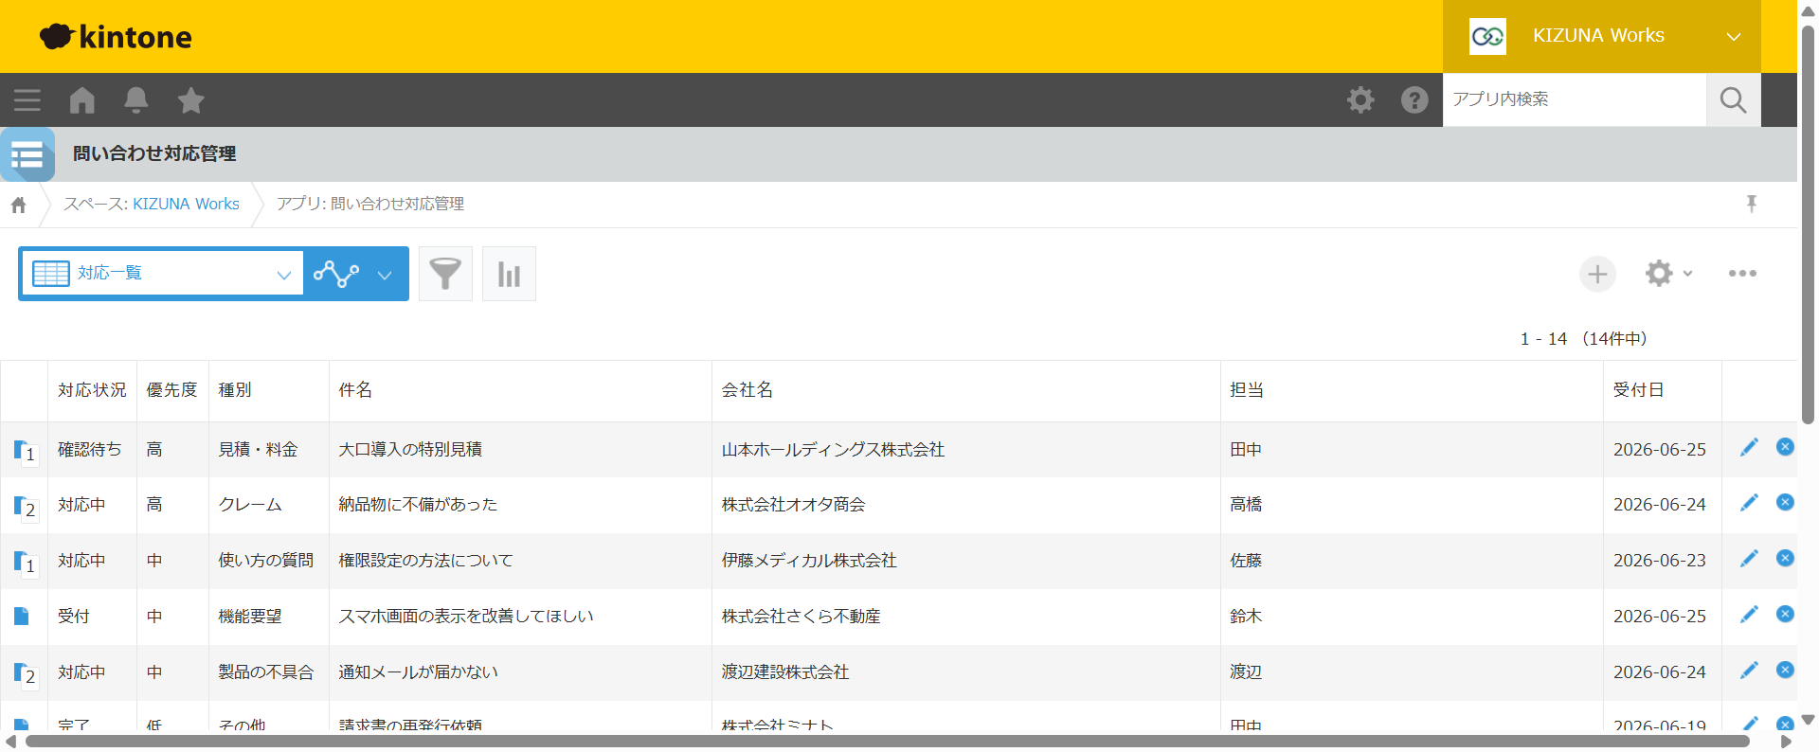
Task: Click the breadcrumb home icon
Action: [x=19, y=205]
